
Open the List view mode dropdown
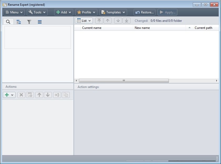pyautogui.click(x=84, y=21)
